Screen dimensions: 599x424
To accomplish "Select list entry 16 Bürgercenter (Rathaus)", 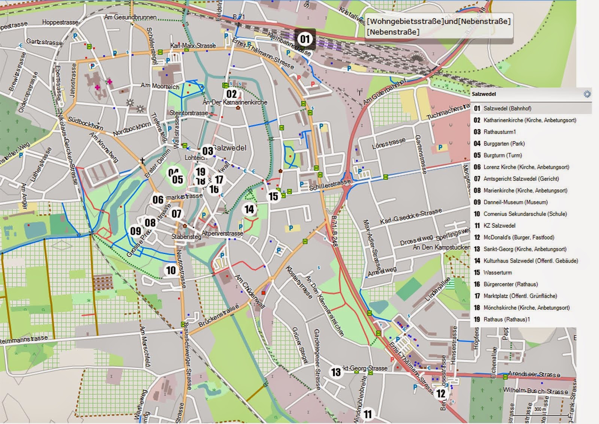I will (x=531, y=284).
